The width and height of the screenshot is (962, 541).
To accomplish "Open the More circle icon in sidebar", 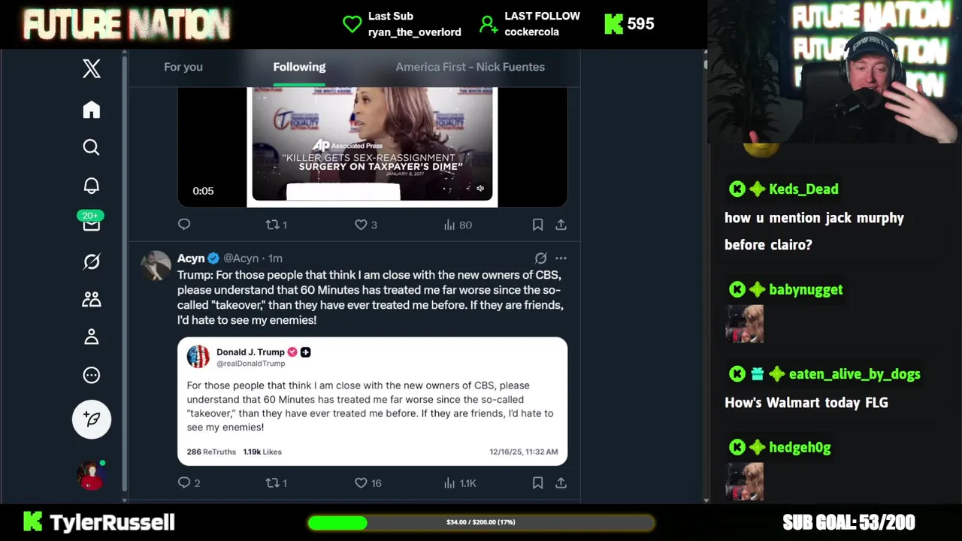I will click(91, 375).
